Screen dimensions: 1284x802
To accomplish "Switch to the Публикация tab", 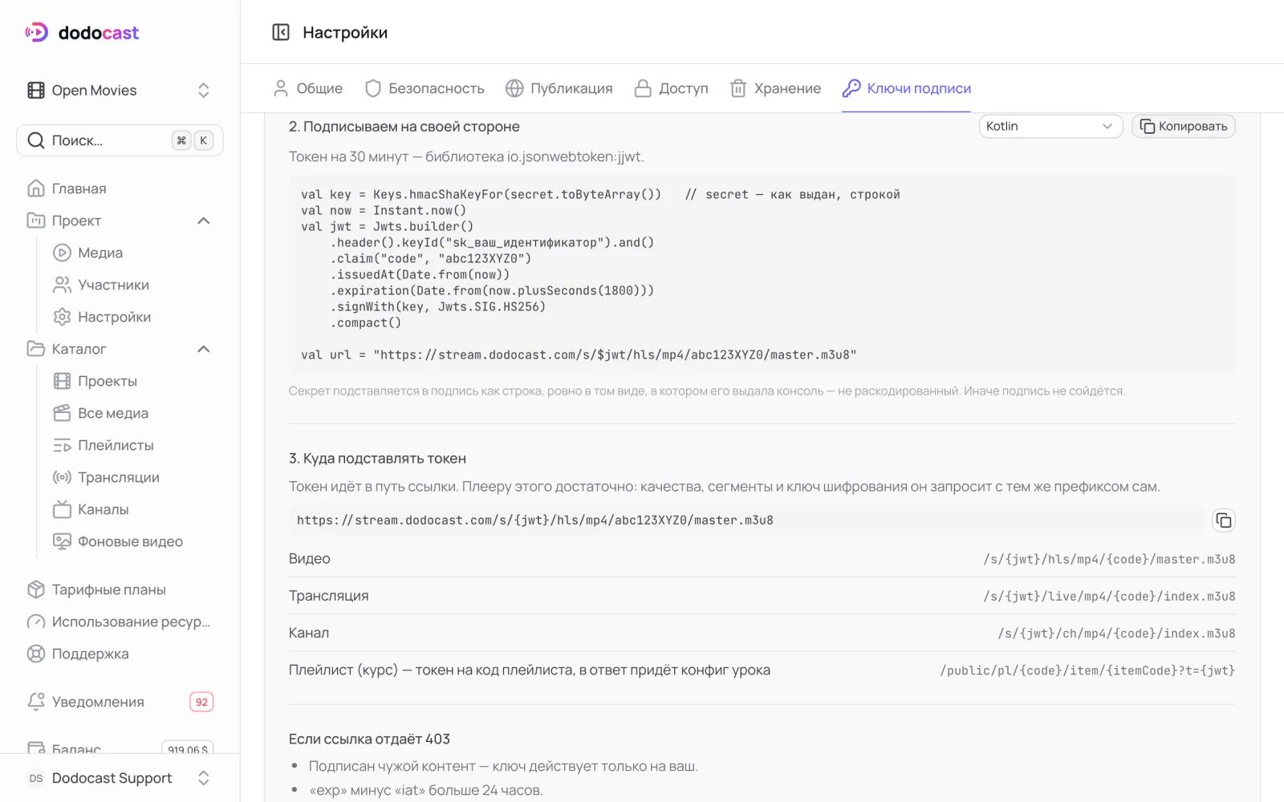I will (x=559, y=88).
